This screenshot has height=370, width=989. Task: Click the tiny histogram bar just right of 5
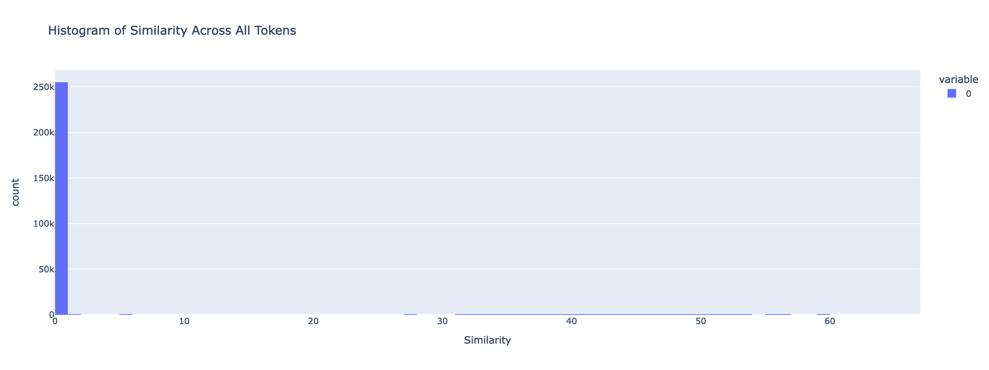point(126,314)
